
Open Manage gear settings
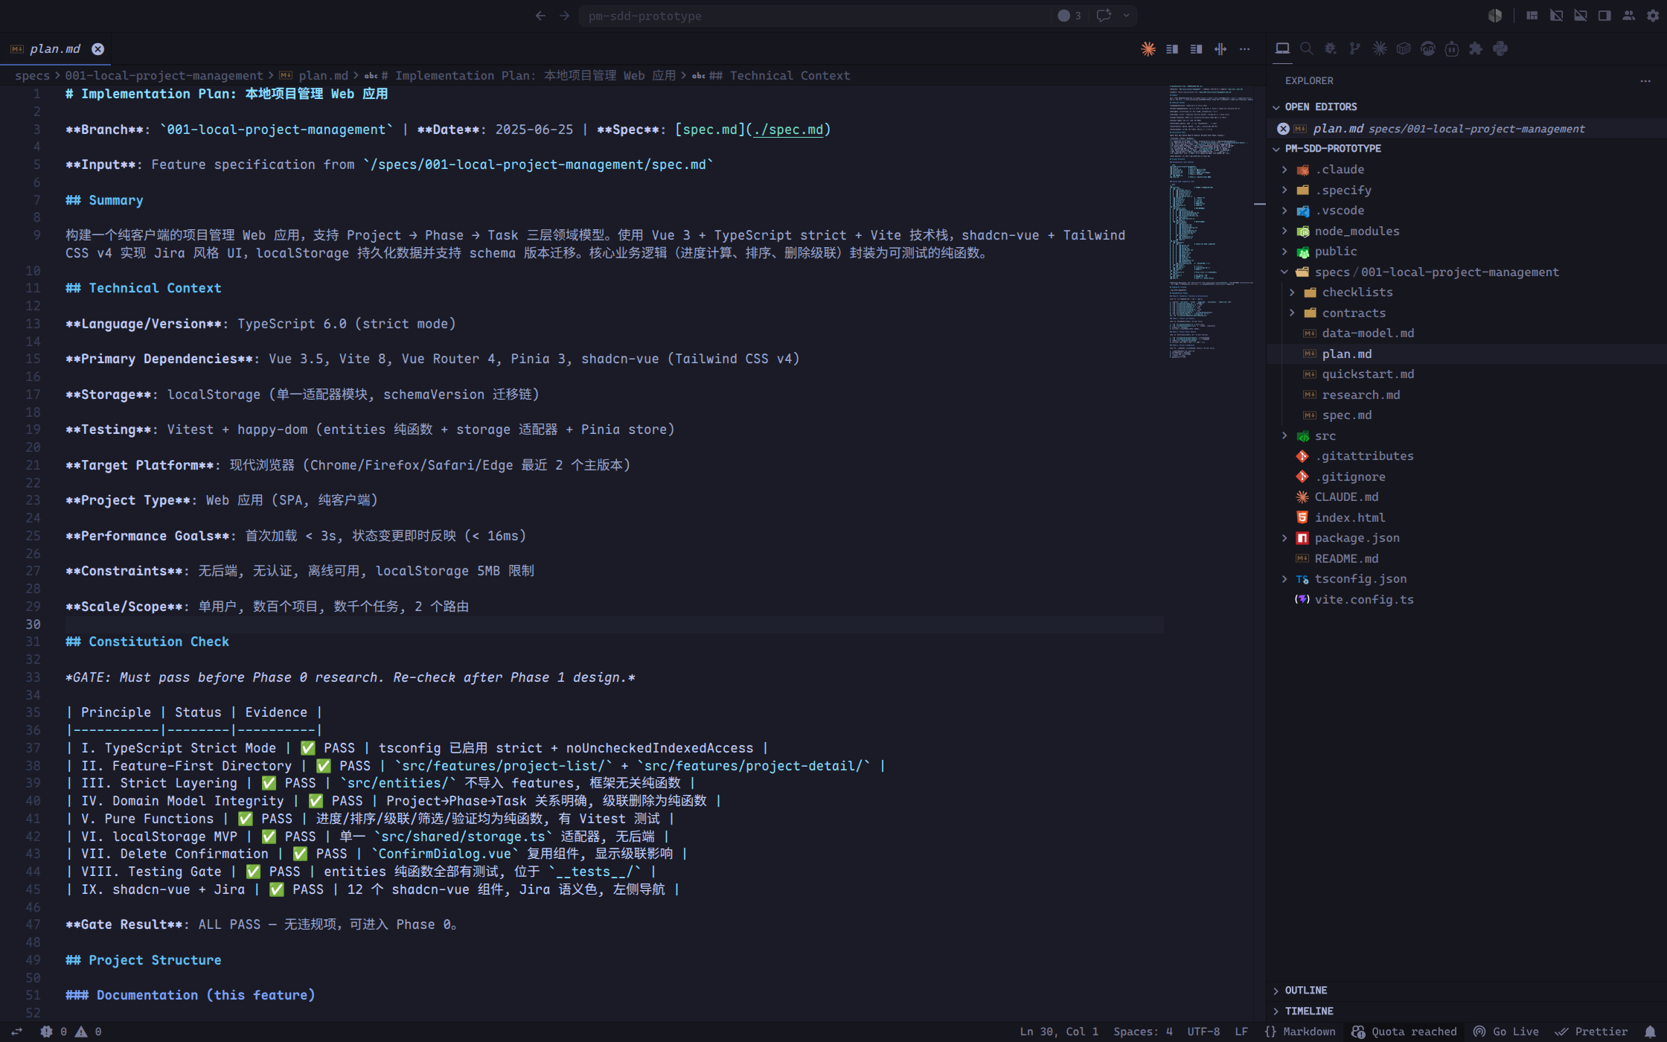click(x=1653, y=16)
